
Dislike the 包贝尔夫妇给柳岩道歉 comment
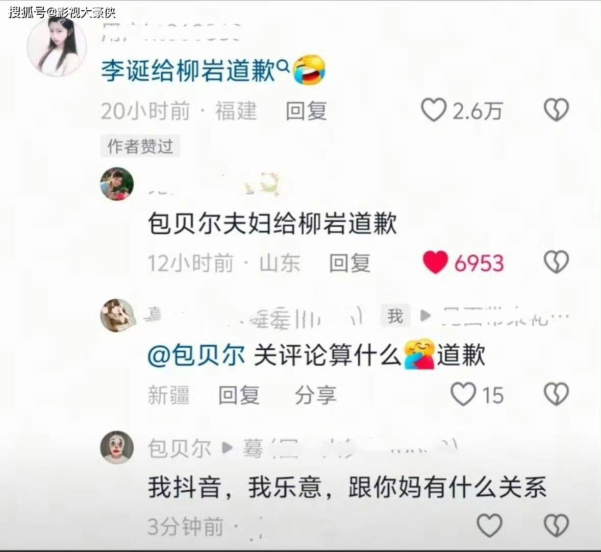tap(556, 262)
